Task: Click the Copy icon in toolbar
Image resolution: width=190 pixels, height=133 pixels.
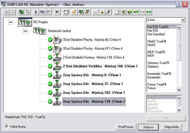Action: coord(42,12)
